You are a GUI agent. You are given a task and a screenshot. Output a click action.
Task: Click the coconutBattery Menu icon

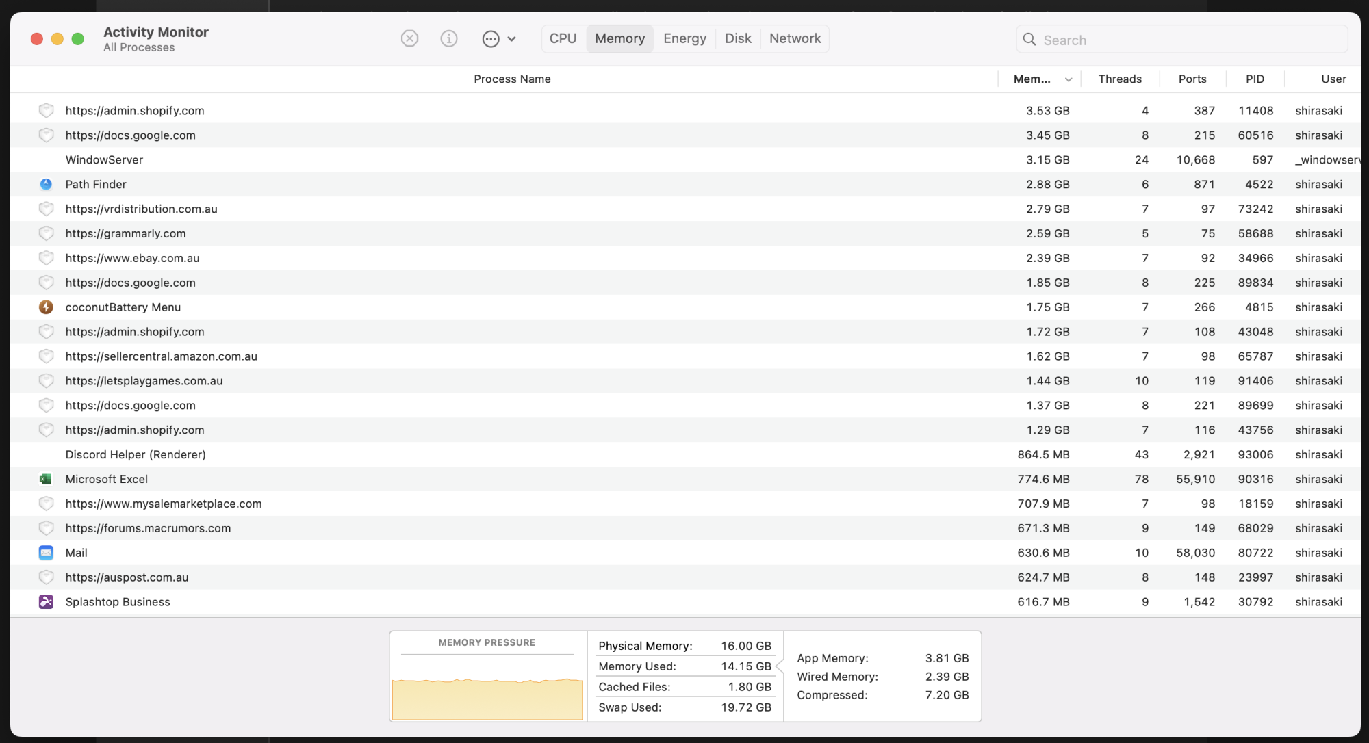[46, 307]
